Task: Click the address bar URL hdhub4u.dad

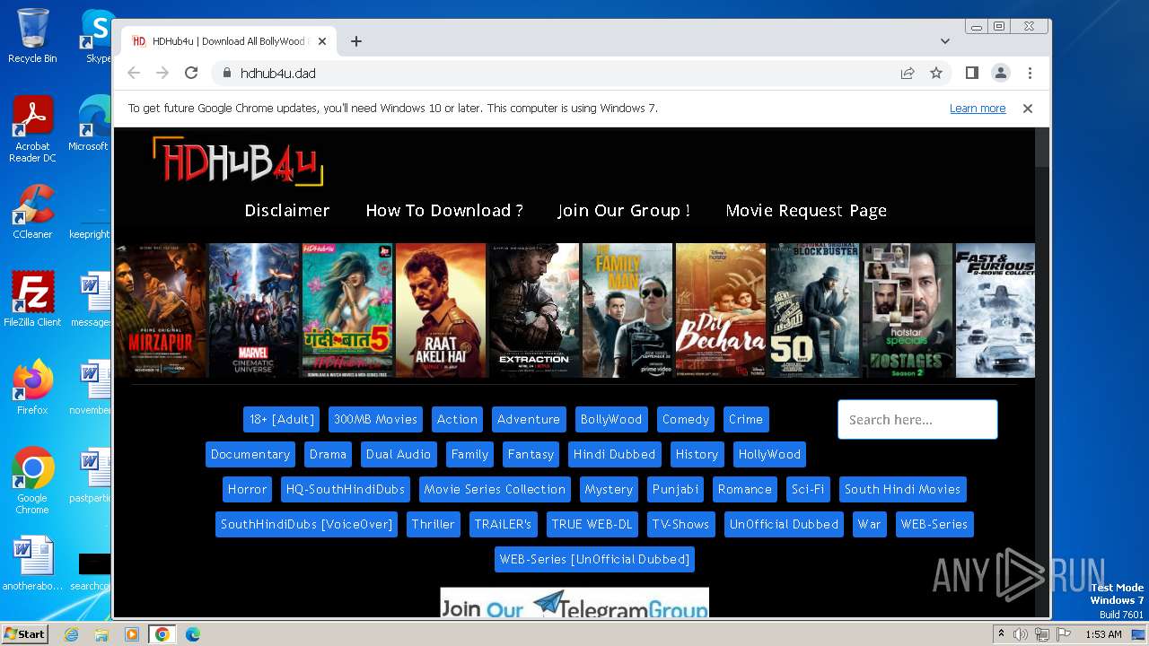Action: pos(278,73)
